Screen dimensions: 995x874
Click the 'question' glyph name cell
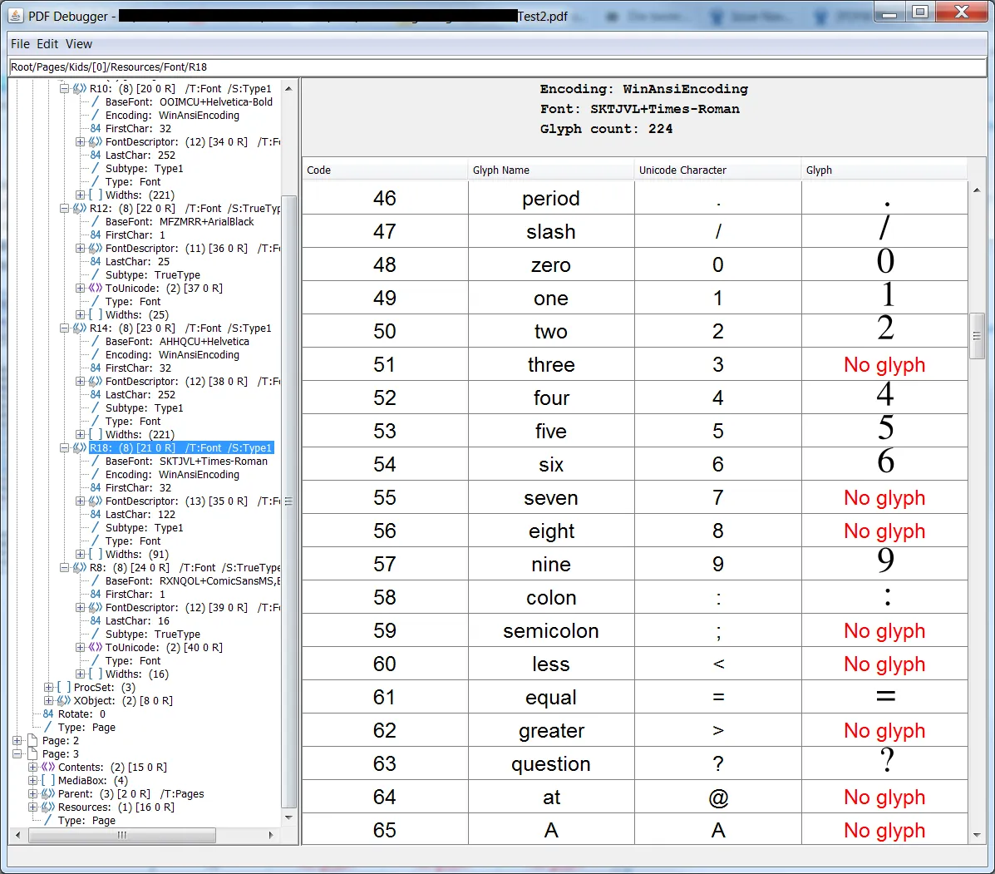[551, 763]
